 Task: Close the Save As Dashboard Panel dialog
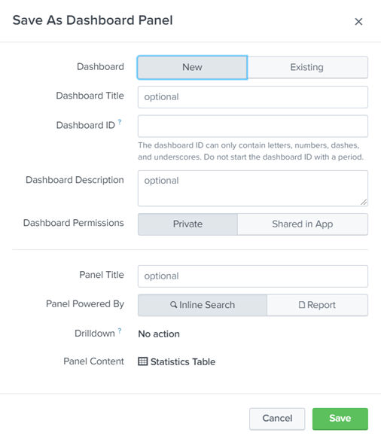(358, 21)
